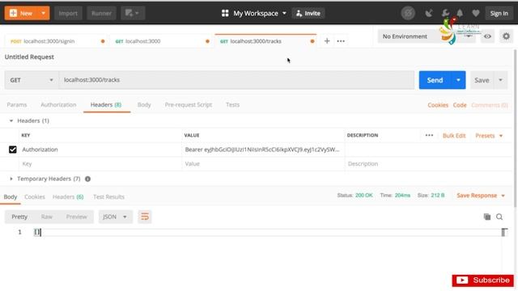This screenshot has height=291, width=518.
Task: Add a new request tab with plus icon
Action: point(327,41)
